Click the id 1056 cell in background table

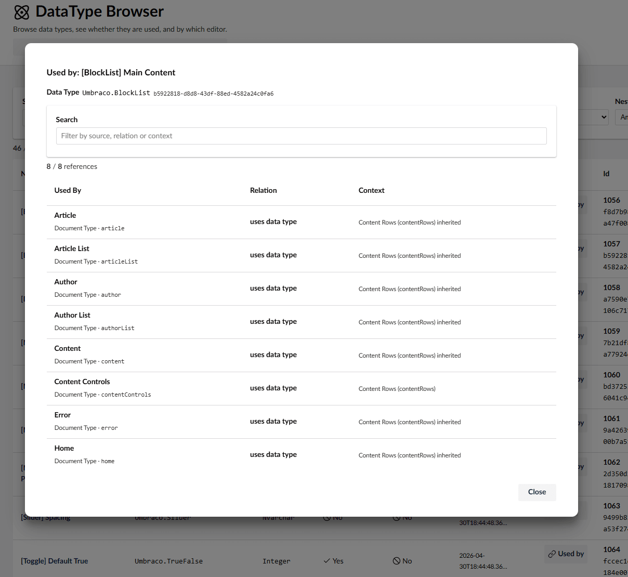tap(611, 200)
